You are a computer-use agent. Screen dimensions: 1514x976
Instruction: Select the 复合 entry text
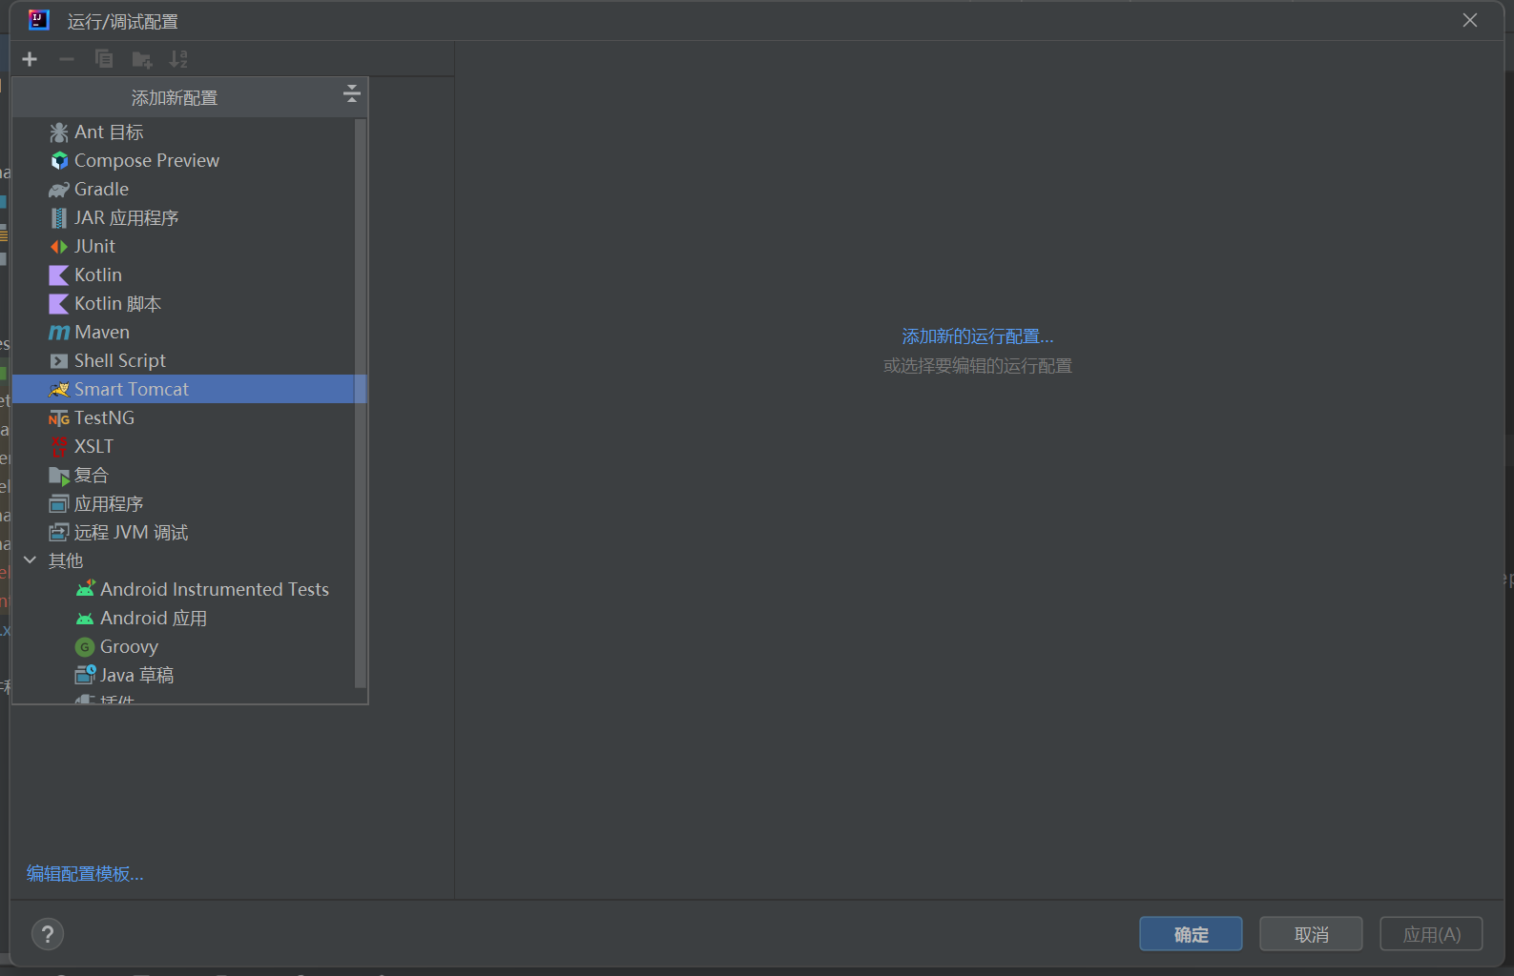(92, 476)
